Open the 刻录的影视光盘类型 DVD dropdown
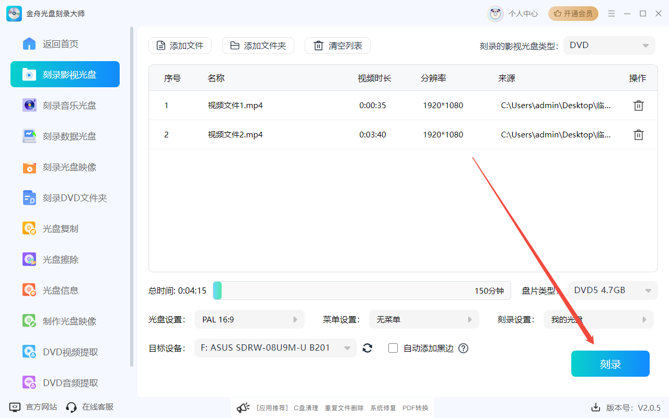Screen dimensions: 669x418 coord(609,45)
